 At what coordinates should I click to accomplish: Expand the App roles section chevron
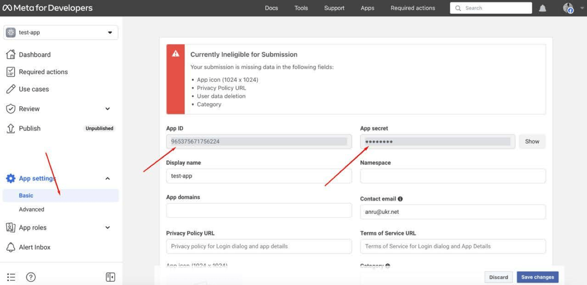tap(108, 227)
